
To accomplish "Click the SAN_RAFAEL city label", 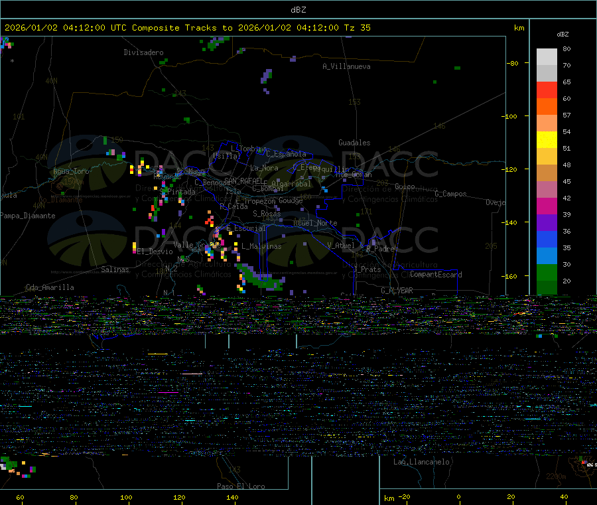I will pos(243,180).
